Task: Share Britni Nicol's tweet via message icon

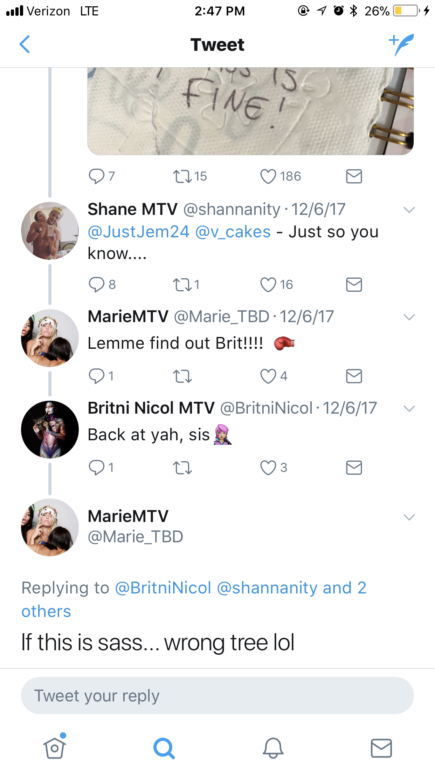Action: tap(354, 468)
